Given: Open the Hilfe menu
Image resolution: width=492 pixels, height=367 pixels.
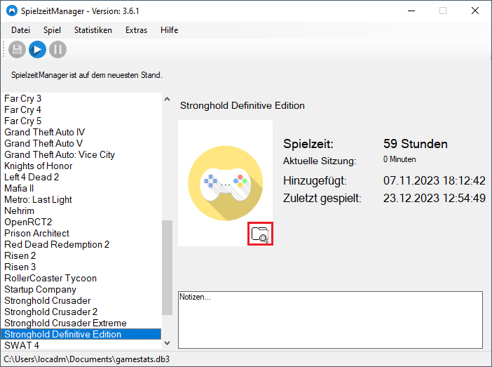Looking at the screenshot, I should [x=169, y=30].
